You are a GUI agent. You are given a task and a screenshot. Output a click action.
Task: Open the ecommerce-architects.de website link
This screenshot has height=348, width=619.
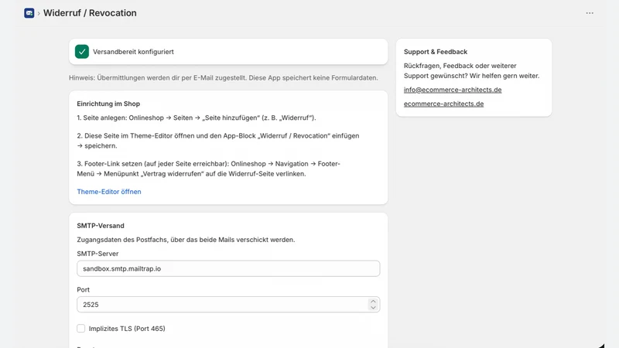(x=443, y=104)
